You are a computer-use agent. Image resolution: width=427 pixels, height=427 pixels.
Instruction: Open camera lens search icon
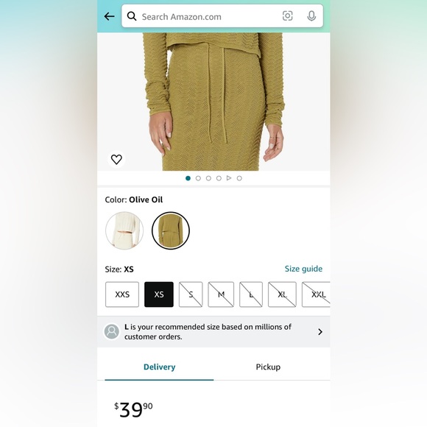point(288,15)
